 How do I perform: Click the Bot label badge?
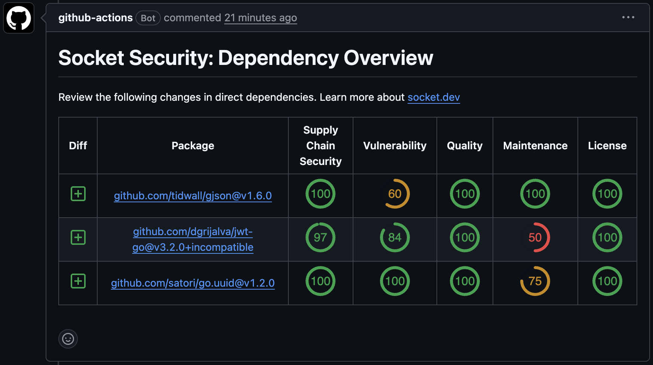[148, 18]
